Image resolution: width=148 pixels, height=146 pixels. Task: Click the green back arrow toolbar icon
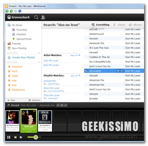click(x=7, y=11)
